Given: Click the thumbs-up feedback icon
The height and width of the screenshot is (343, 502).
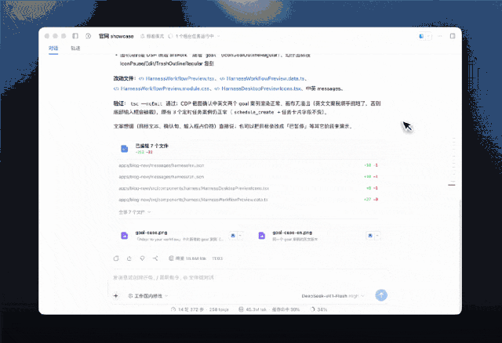Looking at the screenshot, I should (129, 258).
